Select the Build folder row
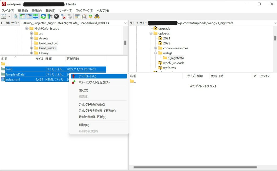Image resolution: width=277 pixels, height=171 pixels. [53, 69]
